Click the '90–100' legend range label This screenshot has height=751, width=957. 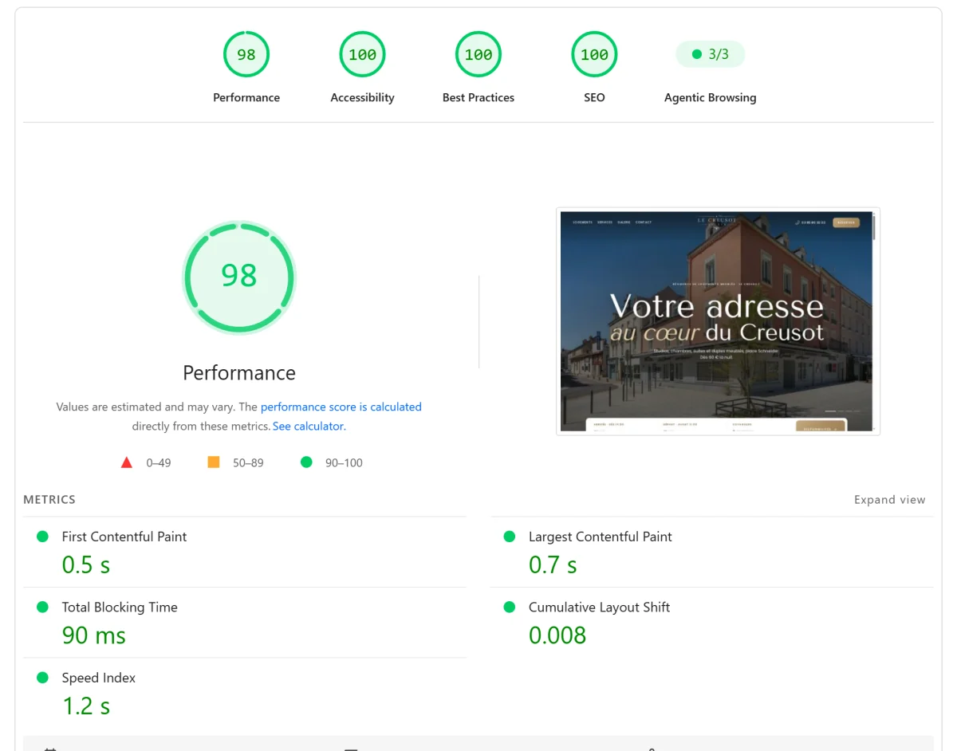click(344, 462)
